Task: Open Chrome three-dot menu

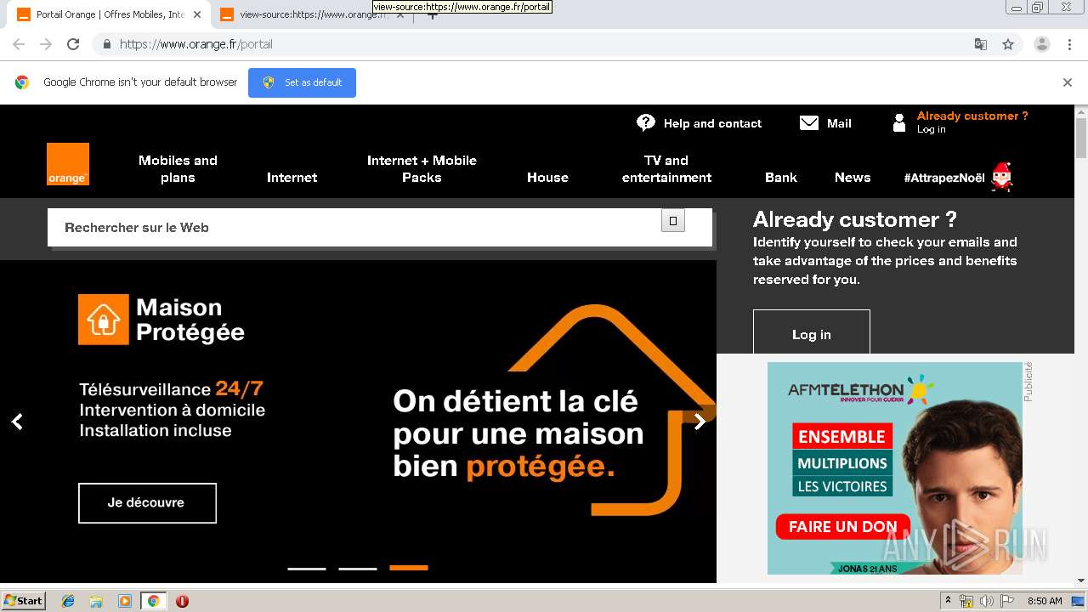Action: (1070, 44)
